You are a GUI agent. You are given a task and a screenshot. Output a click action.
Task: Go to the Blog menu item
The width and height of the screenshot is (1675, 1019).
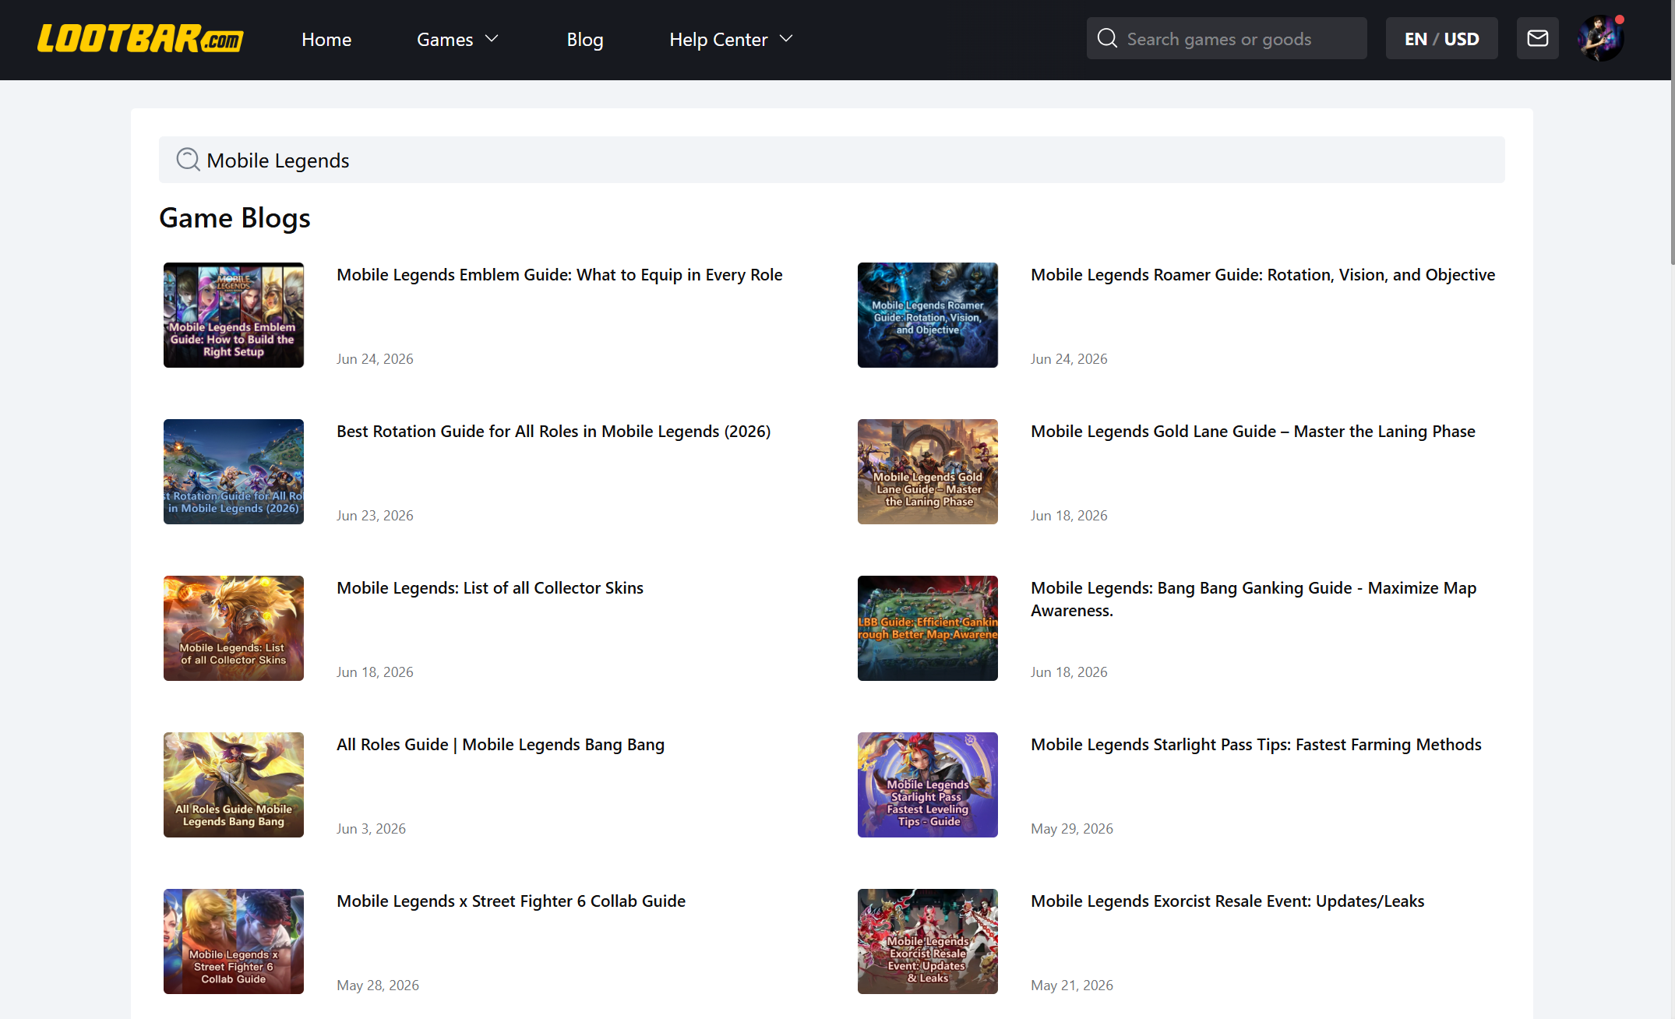(x=585, y=39)
